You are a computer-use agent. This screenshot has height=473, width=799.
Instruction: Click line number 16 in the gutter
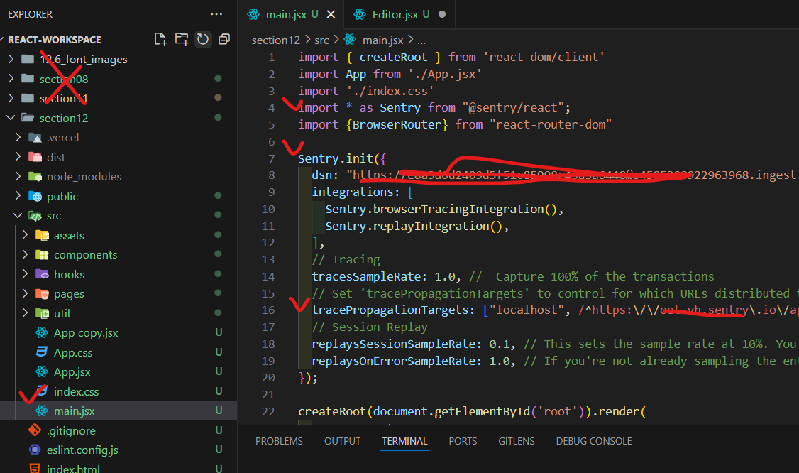click(268, 310)
